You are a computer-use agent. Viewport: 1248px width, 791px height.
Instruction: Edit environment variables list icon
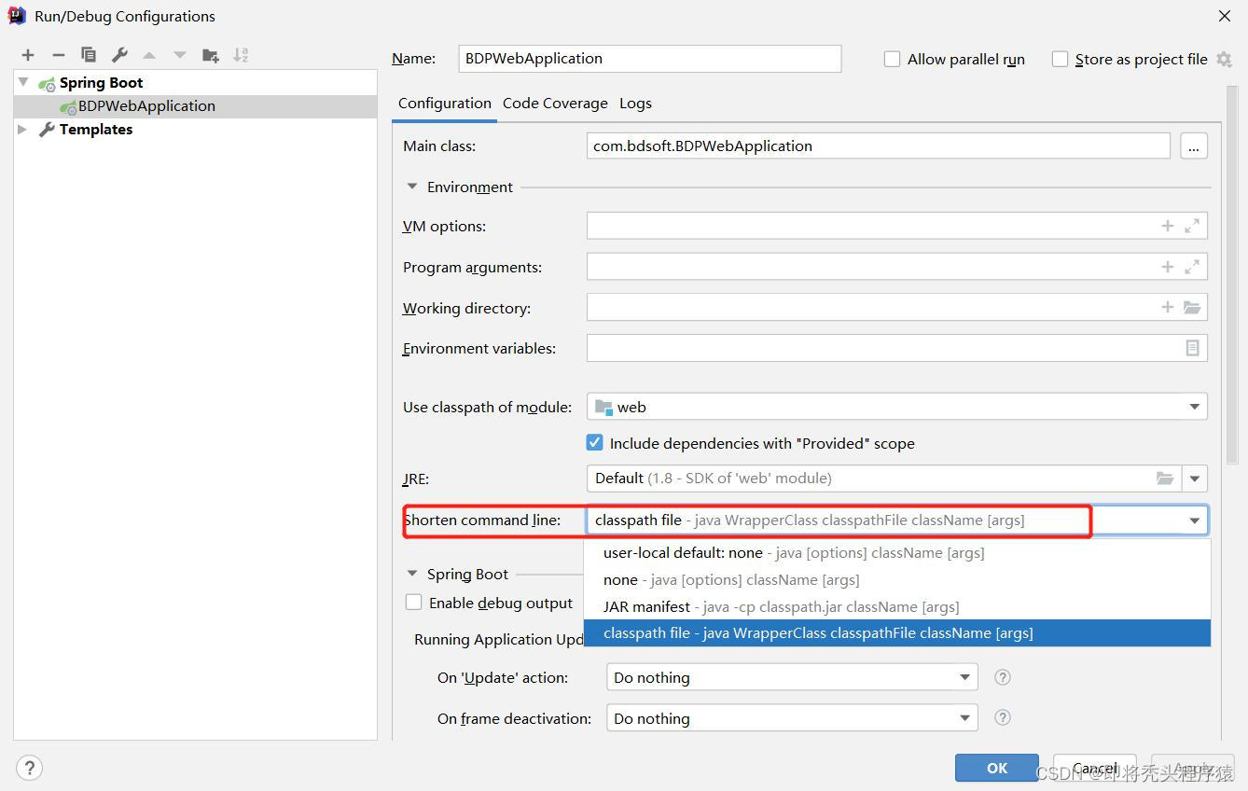pyautogui.click(x=1192, y=348)
